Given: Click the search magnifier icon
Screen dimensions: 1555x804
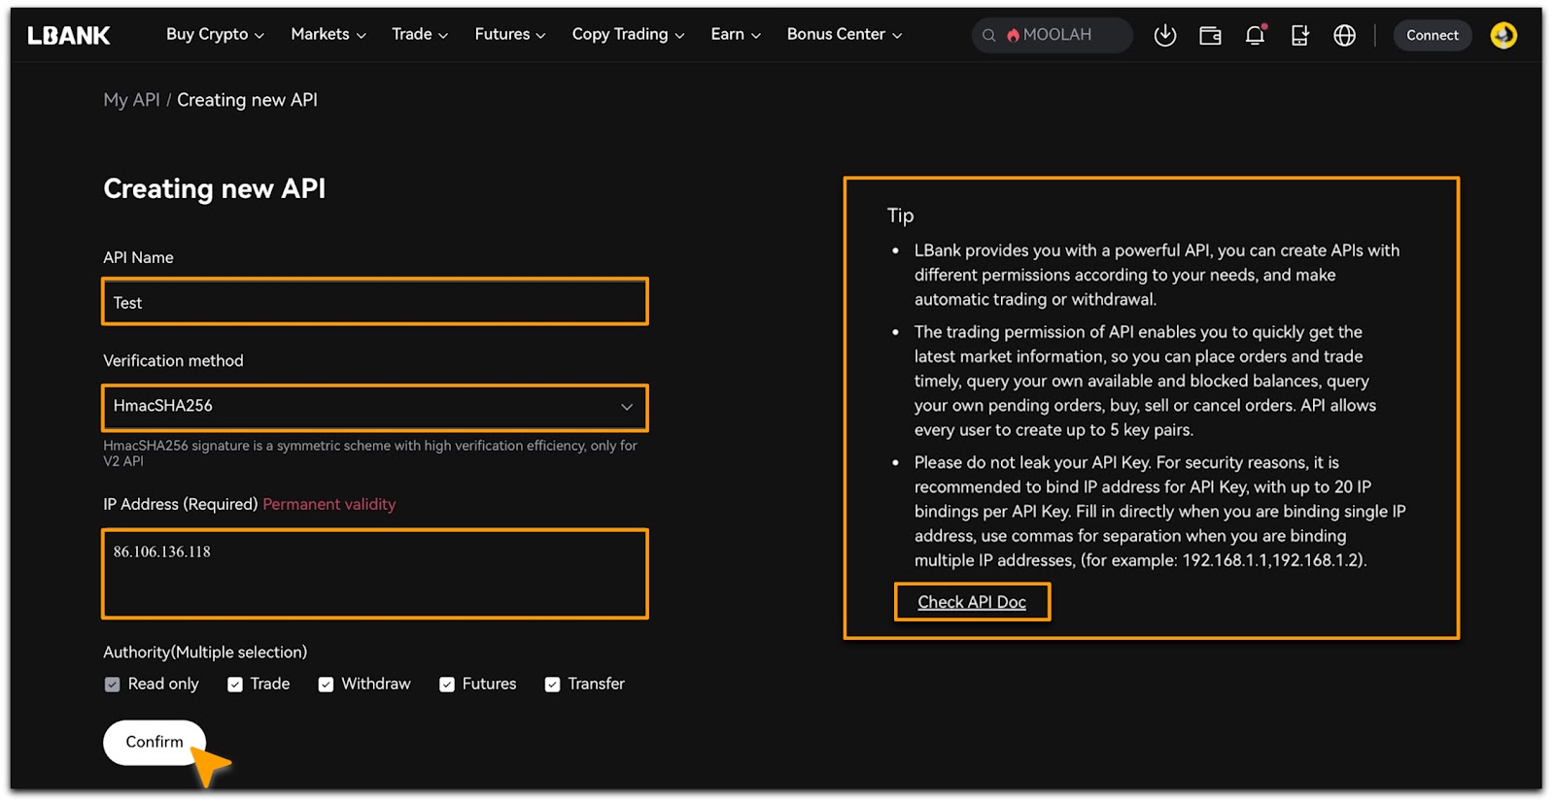Looking at the screenshot, I should (988, 36).
